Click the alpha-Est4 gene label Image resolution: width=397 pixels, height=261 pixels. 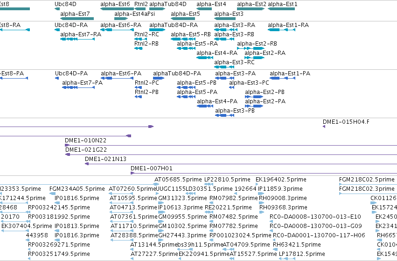(211, 4)
